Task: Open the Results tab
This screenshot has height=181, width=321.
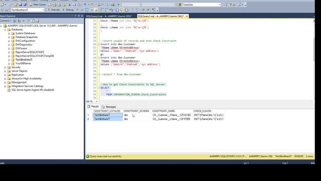Action: tap(93, 107)
